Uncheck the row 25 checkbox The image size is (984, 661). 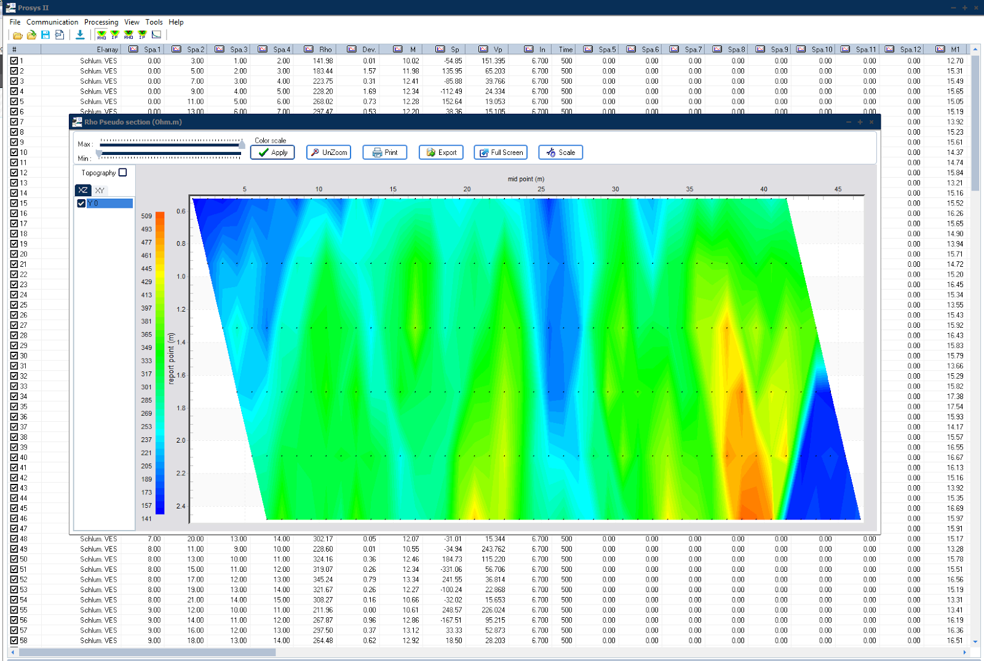coord(14,305)
